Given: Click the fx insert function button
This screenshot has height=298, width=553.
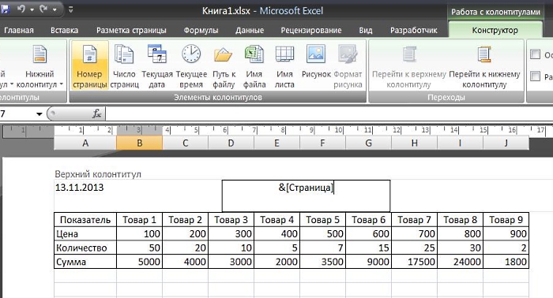Looking at the screenshot, I should (x=96, y=114).
